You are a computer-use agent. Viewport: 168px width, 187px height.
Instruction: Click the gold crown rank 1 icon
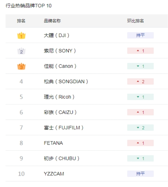click(x=21, y=36)
